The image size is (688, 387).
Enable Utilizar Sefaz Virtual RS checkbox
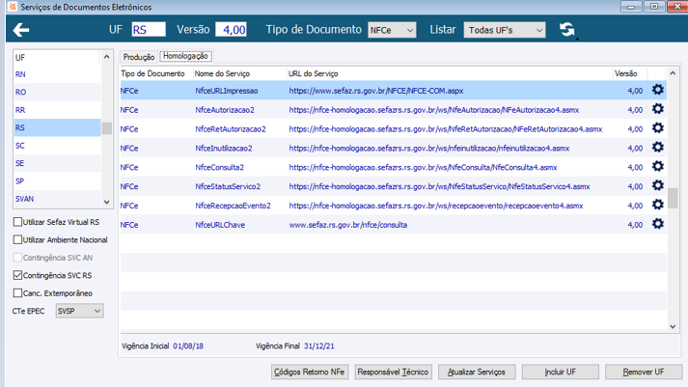[17, 222]
